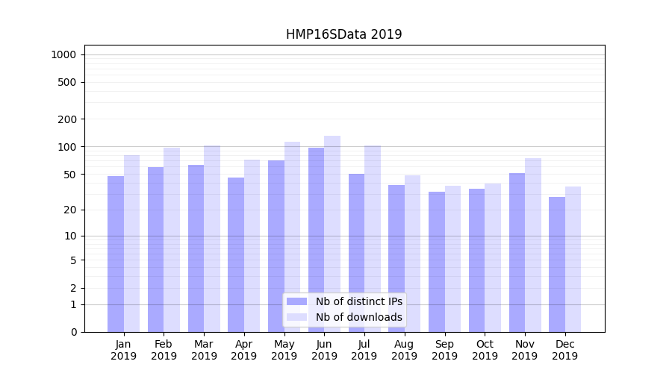Viewport: 672px width, 373px height.
Task: Select the 0 y-axis tick label
Action: point(73,332)
